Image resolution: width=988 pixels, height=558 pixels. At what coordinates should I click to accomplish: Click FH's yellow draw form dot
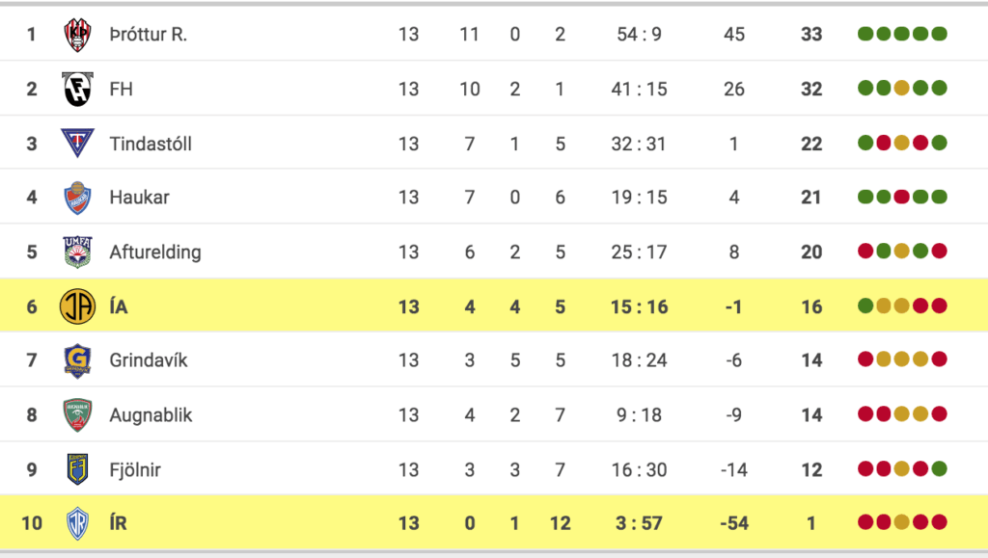(x=902, y=88)
